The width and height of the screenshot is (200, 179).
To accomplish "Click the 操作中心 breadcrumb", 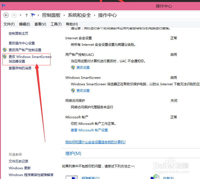I will (107, 15).
